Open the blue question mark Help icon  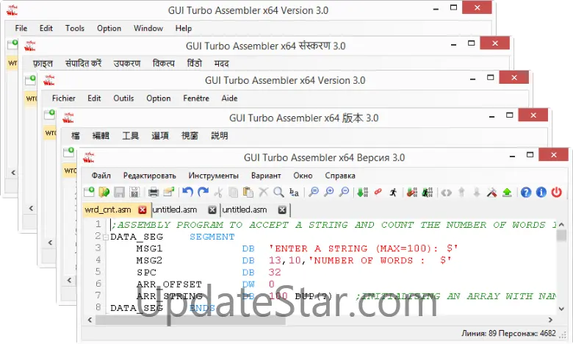pyautogui.click(x=526, y=192)
